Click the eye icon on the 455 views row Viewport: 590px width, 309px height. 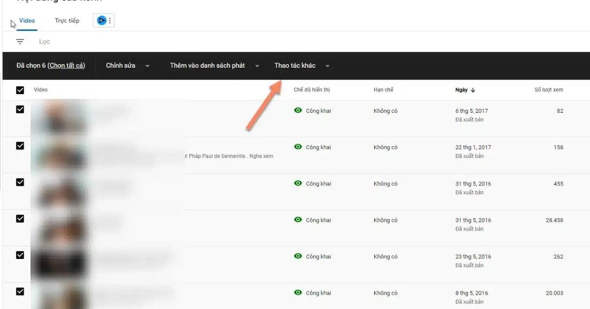tap(298, 183)
